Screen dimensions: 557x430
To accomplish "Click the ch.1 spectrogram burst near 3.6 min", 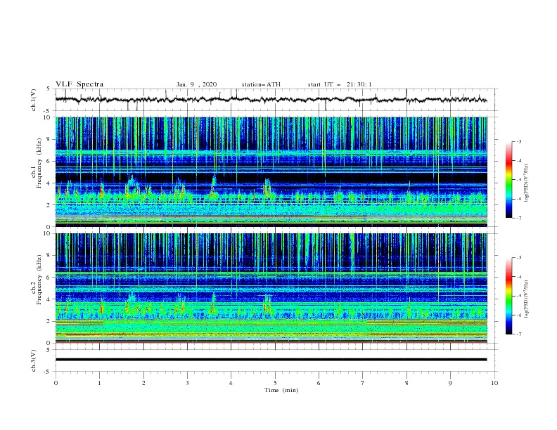I will (214, 186).
